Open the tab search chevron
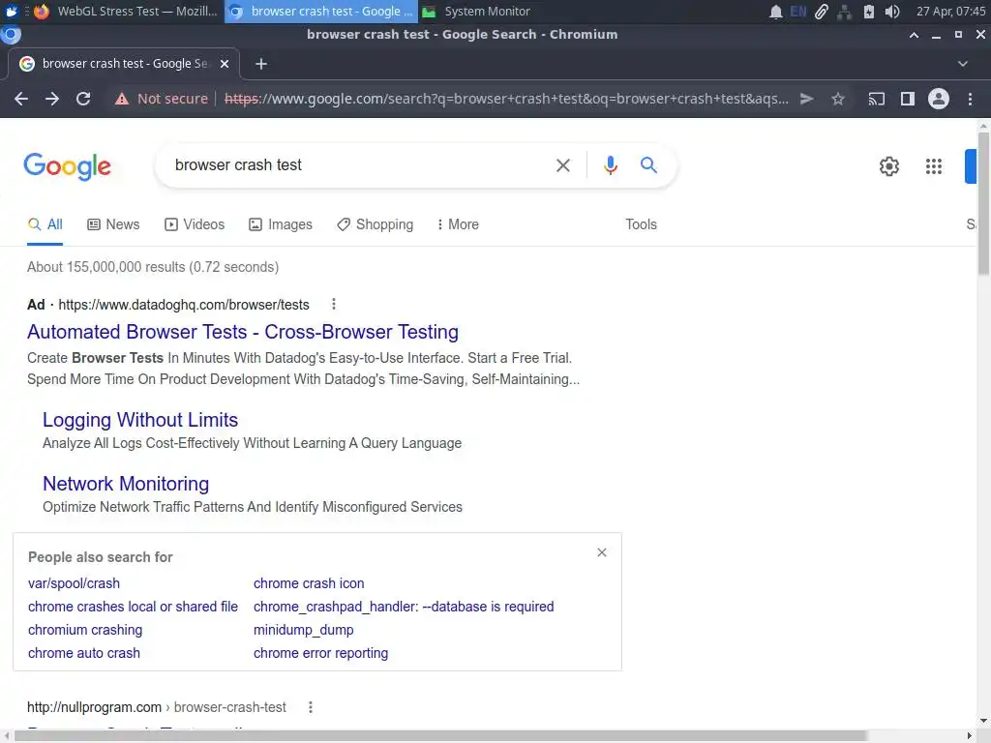The width and height of the screenshot is (991, 743). (963, 64)
